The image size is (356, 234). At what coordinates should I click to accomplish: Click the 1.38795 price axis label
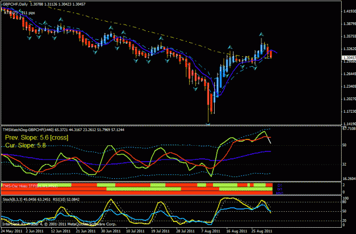coord(349,23)
